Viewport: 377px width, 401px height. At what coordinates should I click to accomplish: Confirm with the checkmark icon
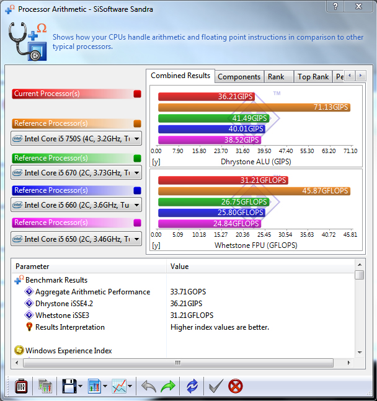point(216,386)
